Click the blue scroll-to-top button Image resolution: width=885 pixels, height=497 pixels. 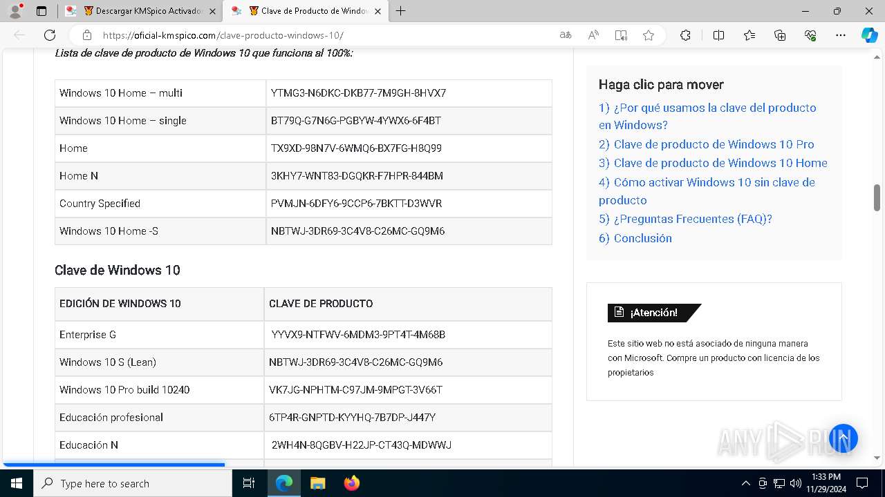[x=844, y=438]
